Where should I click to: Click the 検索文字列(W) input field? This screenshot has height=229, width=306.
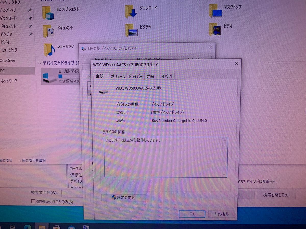click(72, 193)
